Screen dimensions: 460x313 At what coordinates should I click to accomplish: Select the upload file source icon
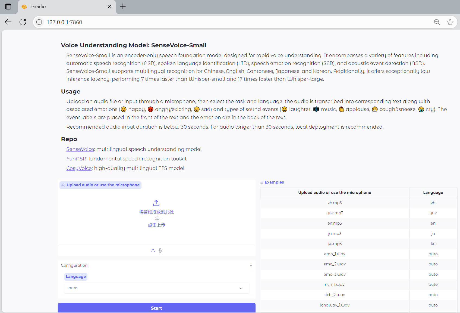click(153, 250)
